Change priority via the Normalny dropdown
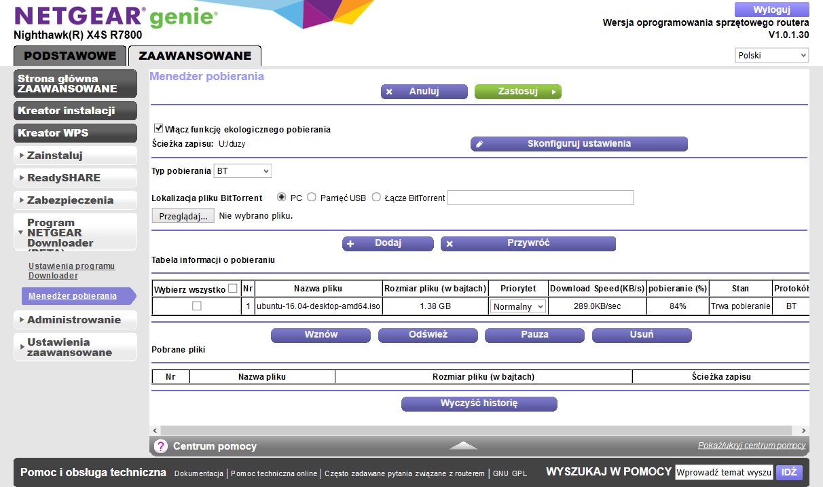The height and width of the screenshot is (487, 823). coord(518,307)
